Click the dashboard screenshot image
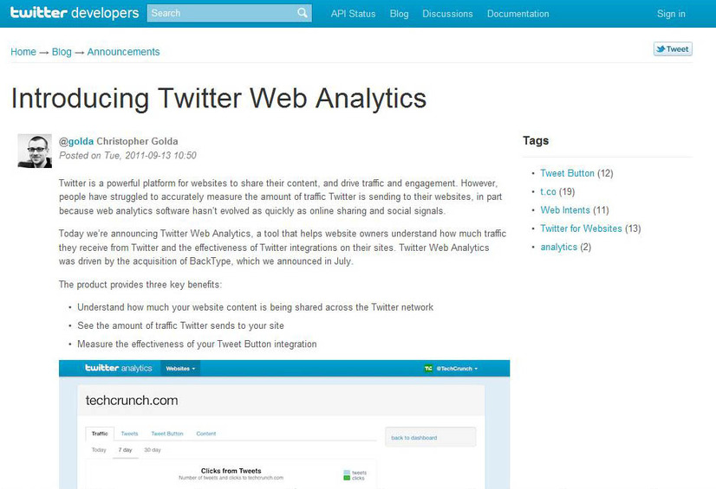This screenshot has height=489, width=716. coord(284,424)
